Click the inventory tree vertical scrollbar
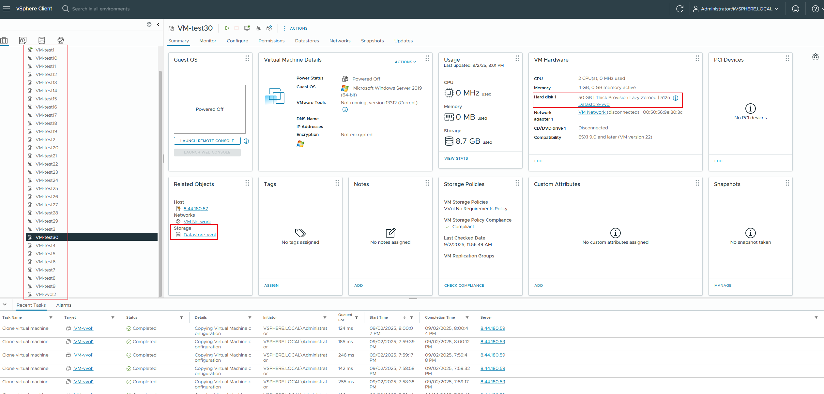The width and height of the screenshot is (824, 394). pyautogui.click(x=160, y=183)
